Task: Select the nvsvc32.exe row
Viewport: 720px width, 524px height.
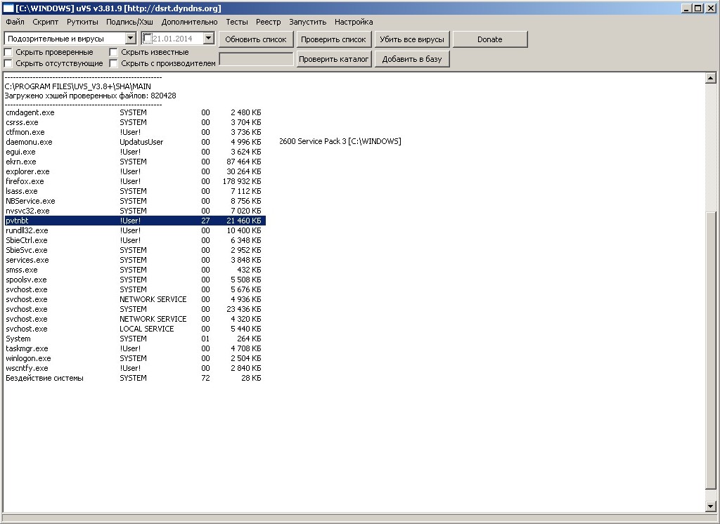Action: [134, 211]
